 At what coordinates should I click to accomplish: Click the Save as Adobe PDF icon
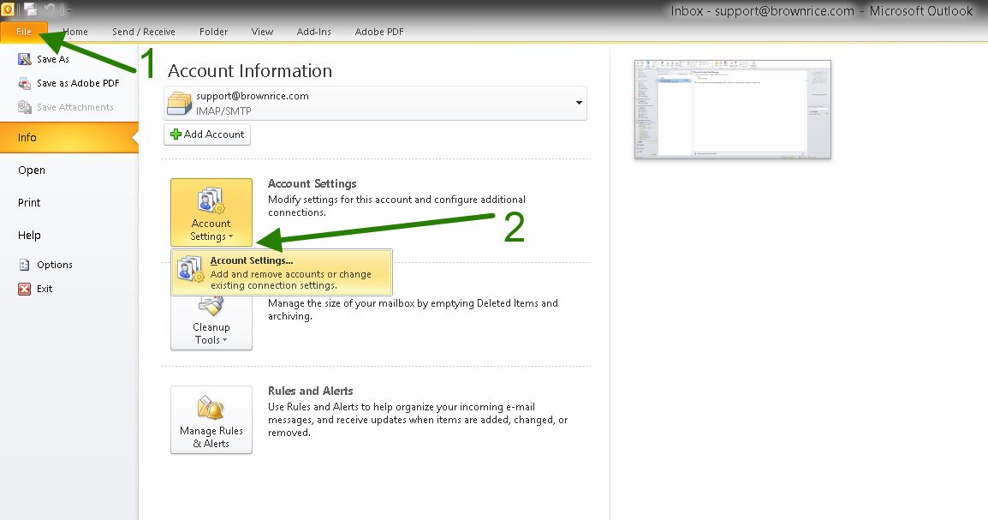click(x=25, y=83)
